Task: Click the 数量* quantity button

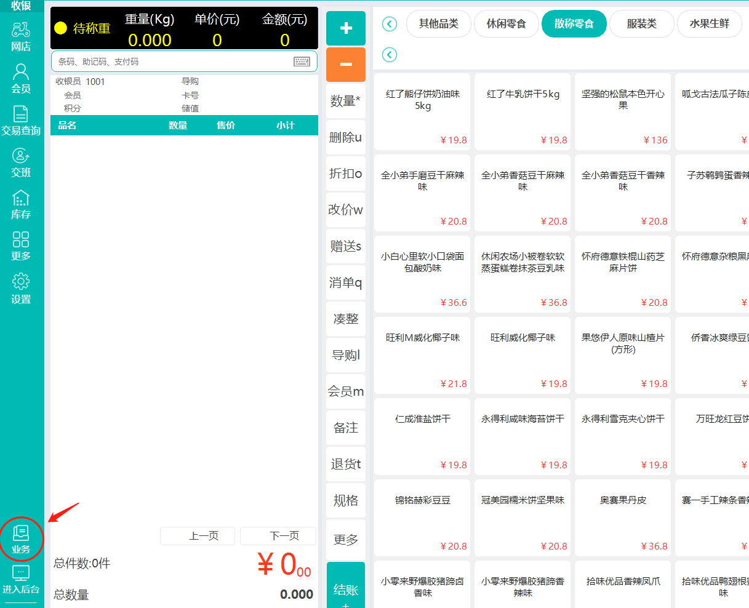Action: (346, 101)
